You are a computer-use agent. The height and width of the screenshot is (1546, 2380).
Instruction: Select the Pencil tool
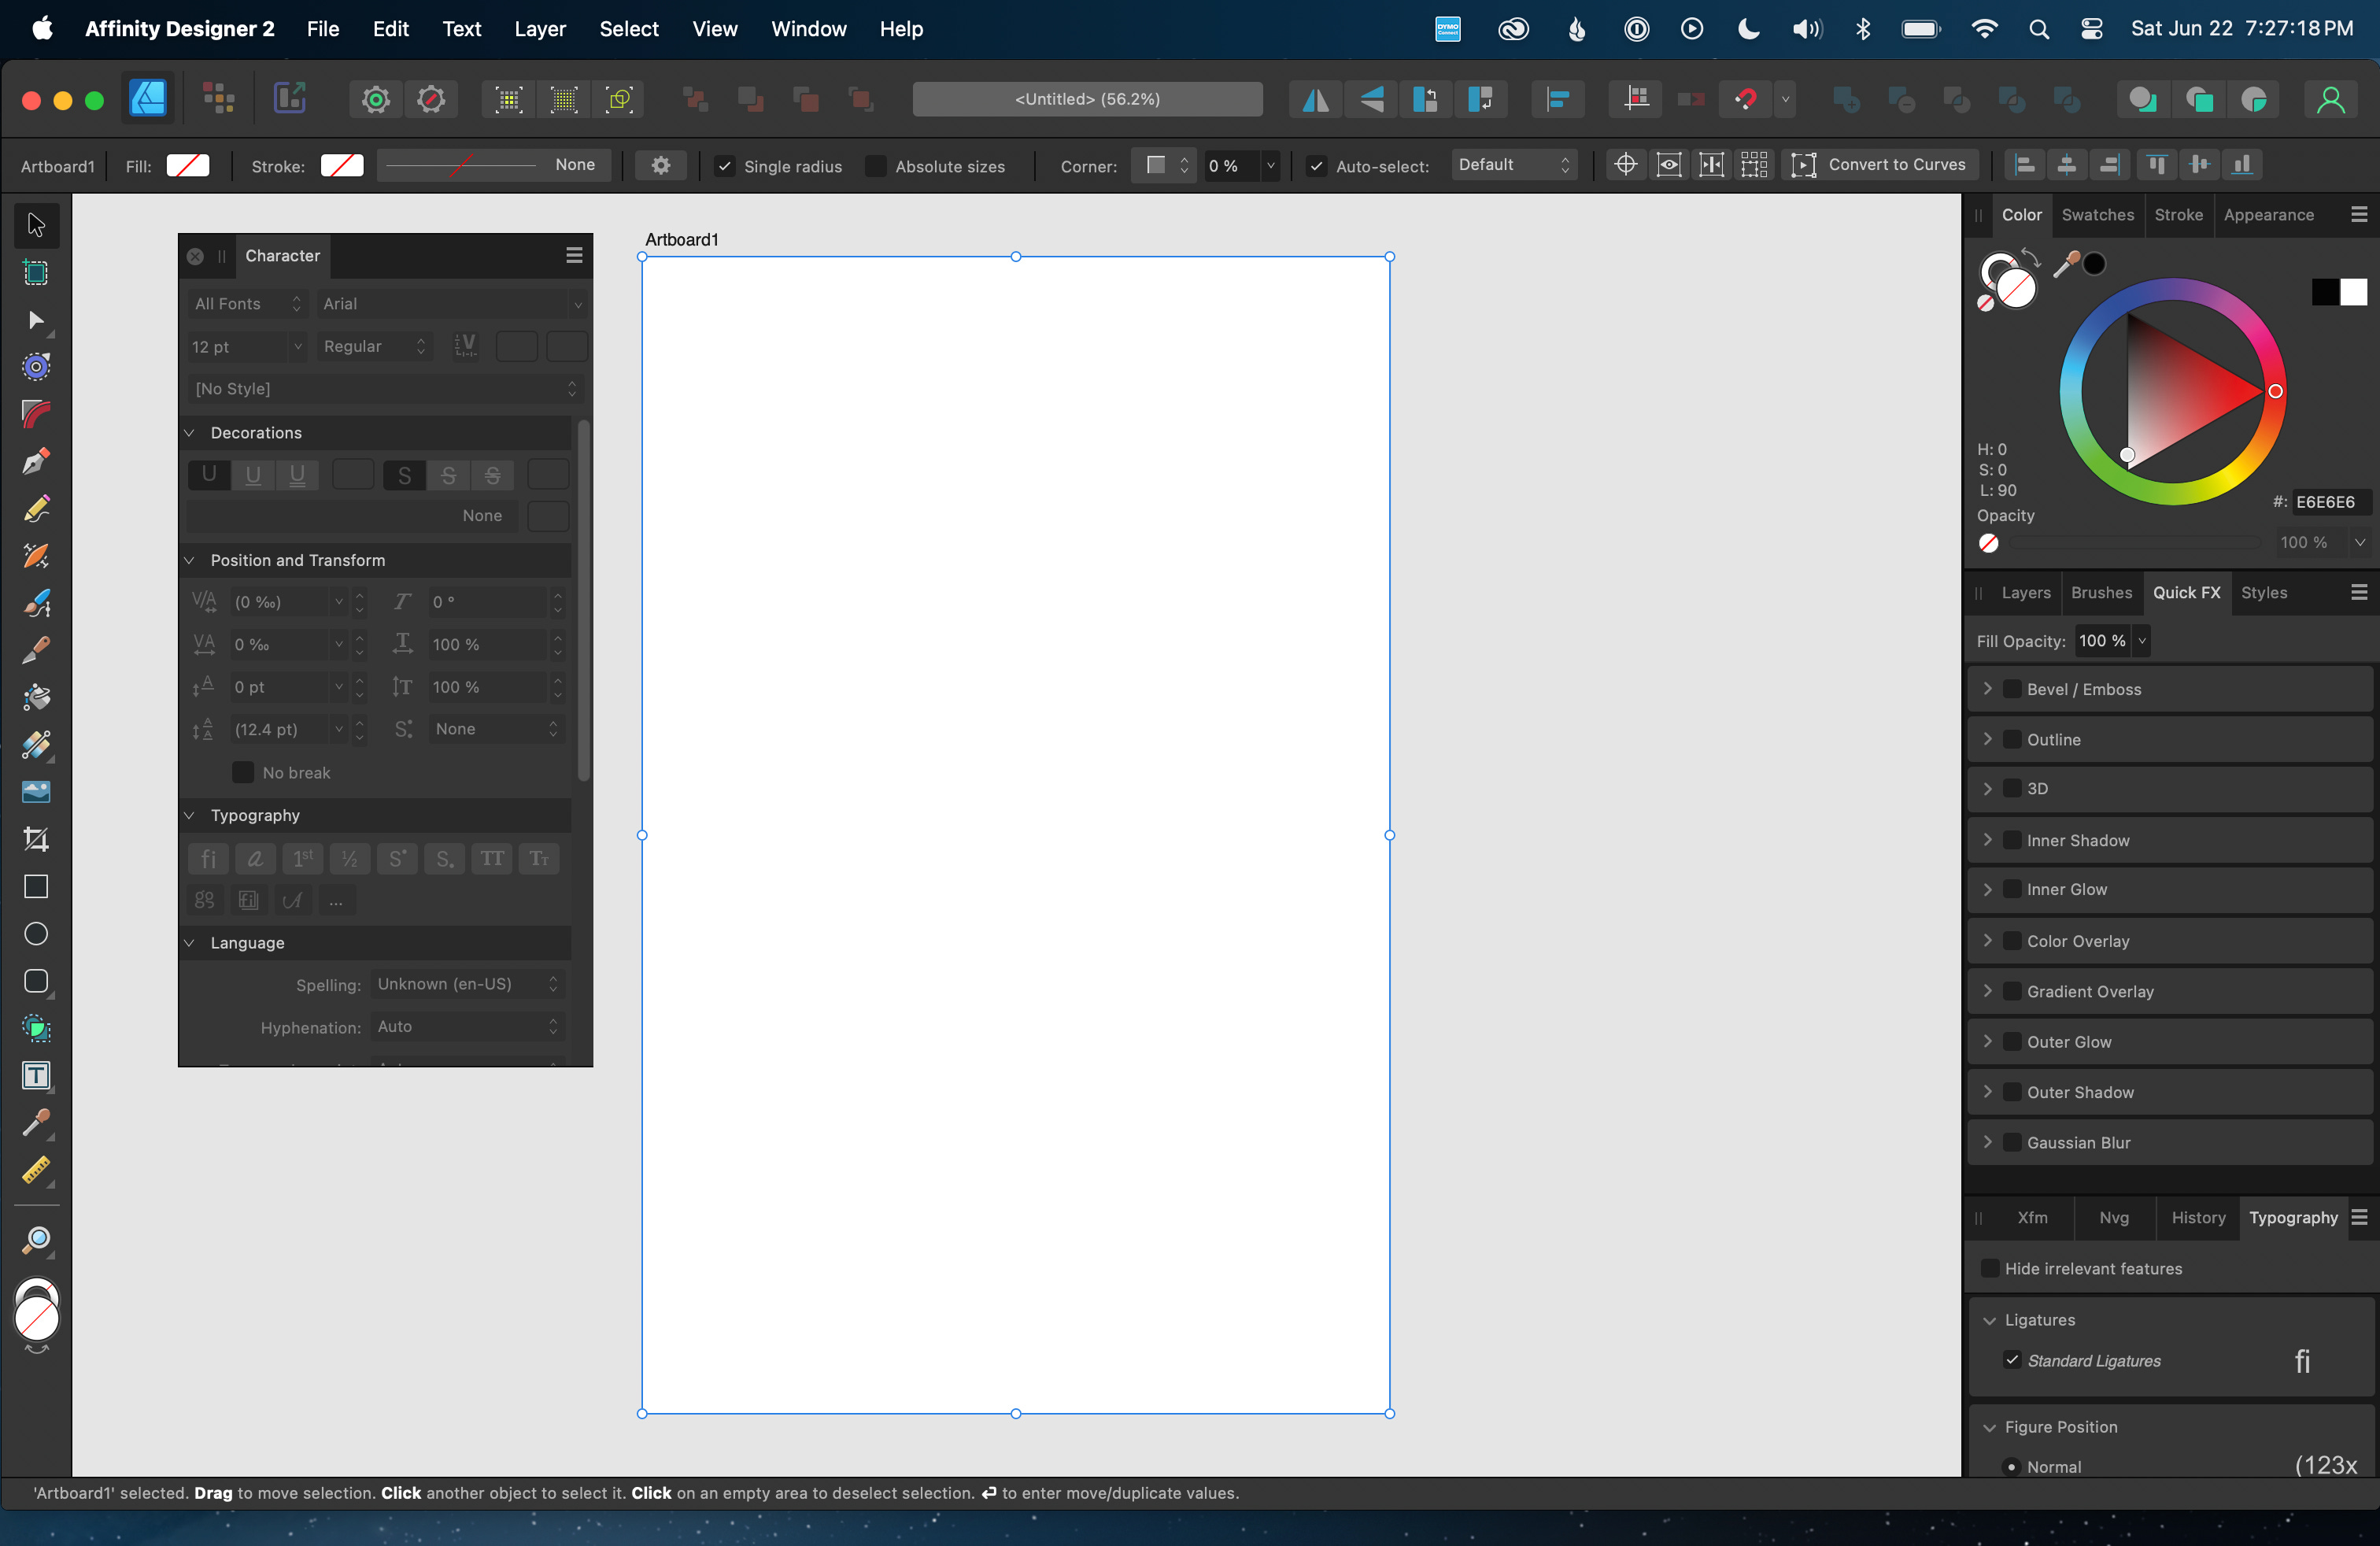click(x=36, y=509)
